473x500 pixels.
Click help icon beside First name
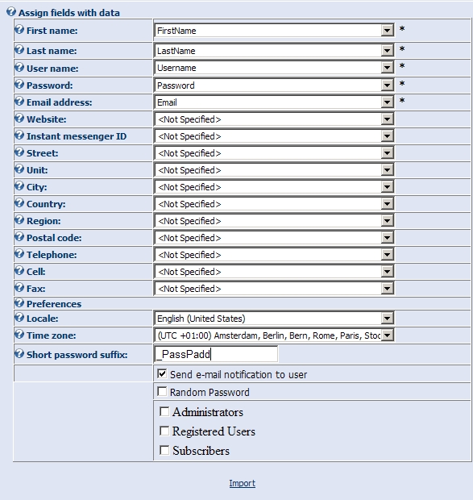[x=19, y=30]
